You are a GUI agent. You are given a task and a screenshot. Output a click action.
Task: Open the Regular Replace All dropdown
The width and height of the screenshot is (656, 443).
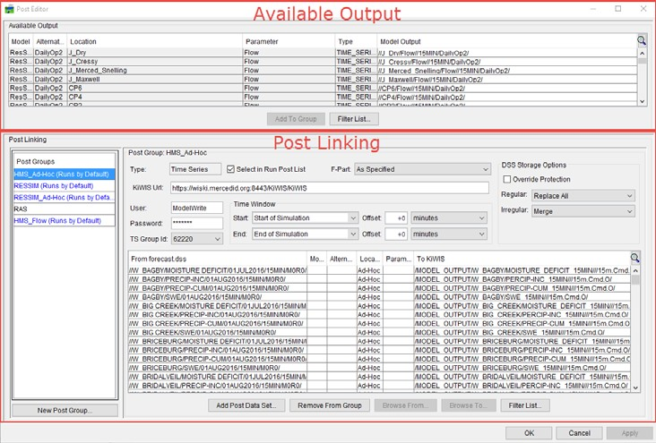(x=583, y=196)
